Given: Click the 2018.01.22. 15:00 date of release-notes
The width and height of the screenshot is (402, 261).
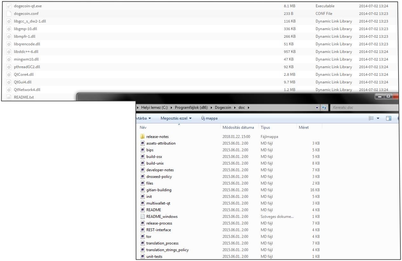Looking at the screenshot, I should point(236,137).
